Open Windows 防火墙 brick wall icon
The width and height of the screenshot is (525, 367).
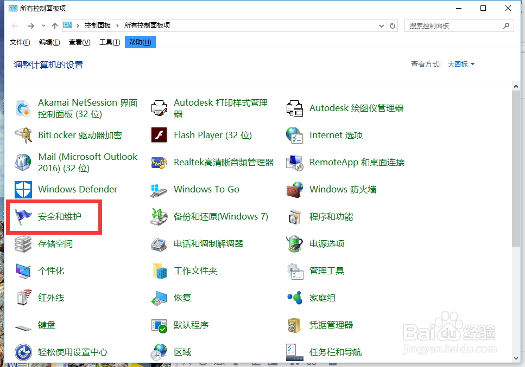(295, 190)
